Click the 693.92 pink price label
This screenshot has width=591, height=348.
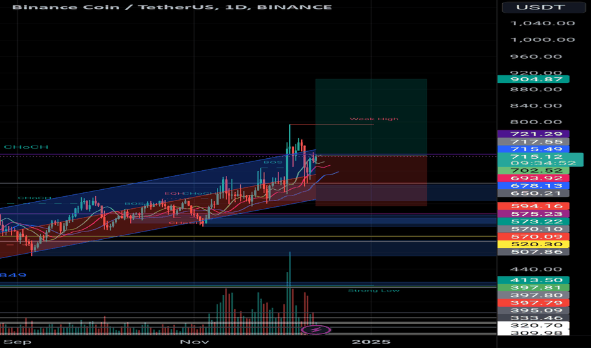point(533,178)
